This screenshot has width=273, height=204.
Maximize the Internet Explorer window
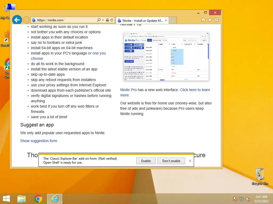point(206,13)
